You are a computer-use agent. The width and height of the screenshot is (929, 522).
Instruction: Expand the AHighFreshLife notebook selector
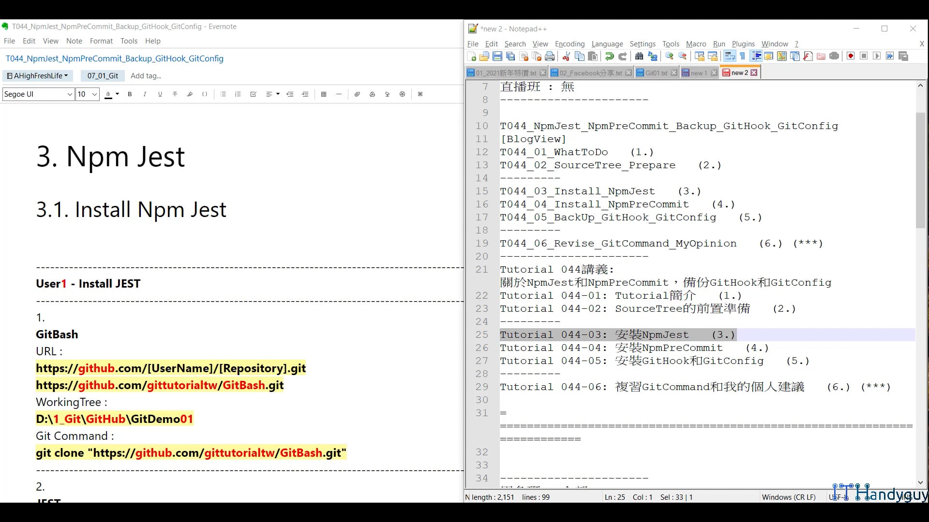[37, 76]
